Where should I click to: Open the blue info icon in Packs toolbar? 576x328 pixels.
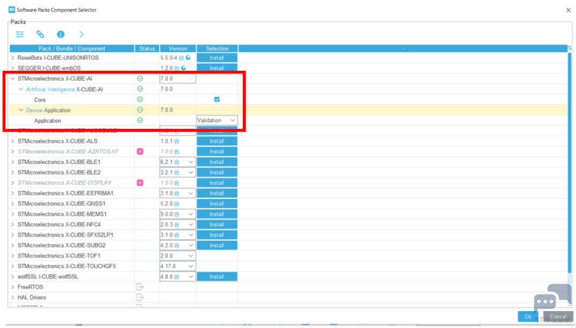coord(61,35)
